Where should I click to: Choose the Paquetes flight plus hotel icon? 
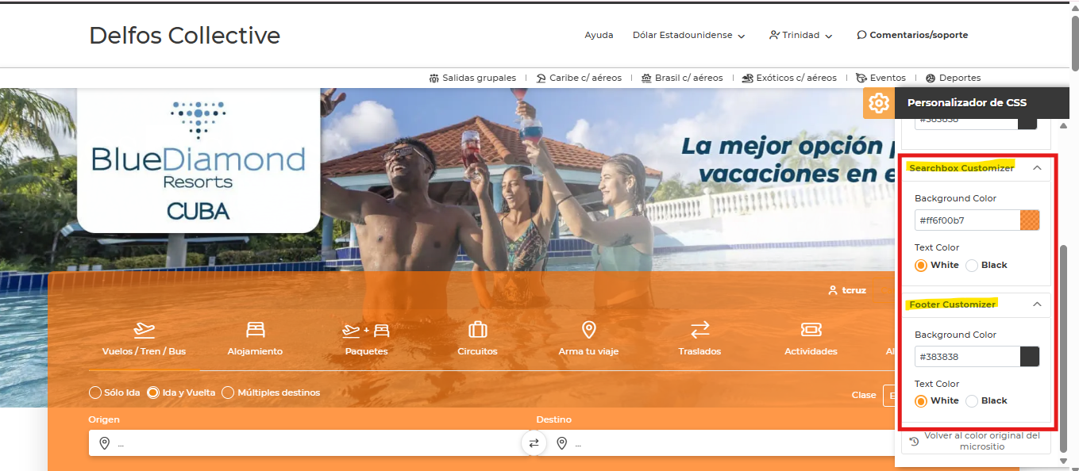[x=366, y=330]
